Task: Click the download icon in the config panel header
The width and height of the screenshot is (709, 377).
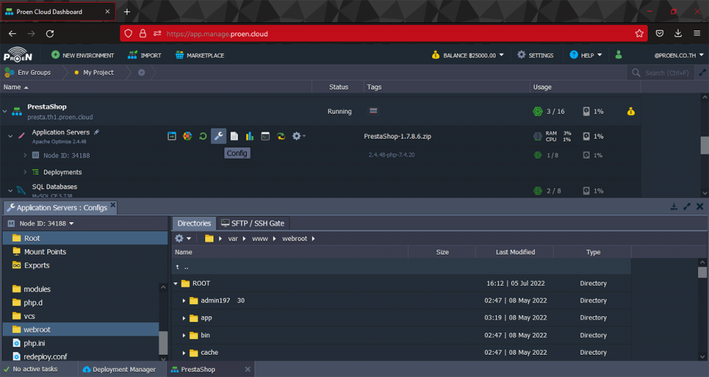Action: tap(674, 206)
